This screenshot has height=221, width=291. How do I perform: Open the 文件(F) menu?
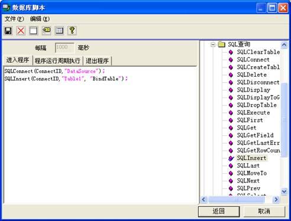pos(14,19)
